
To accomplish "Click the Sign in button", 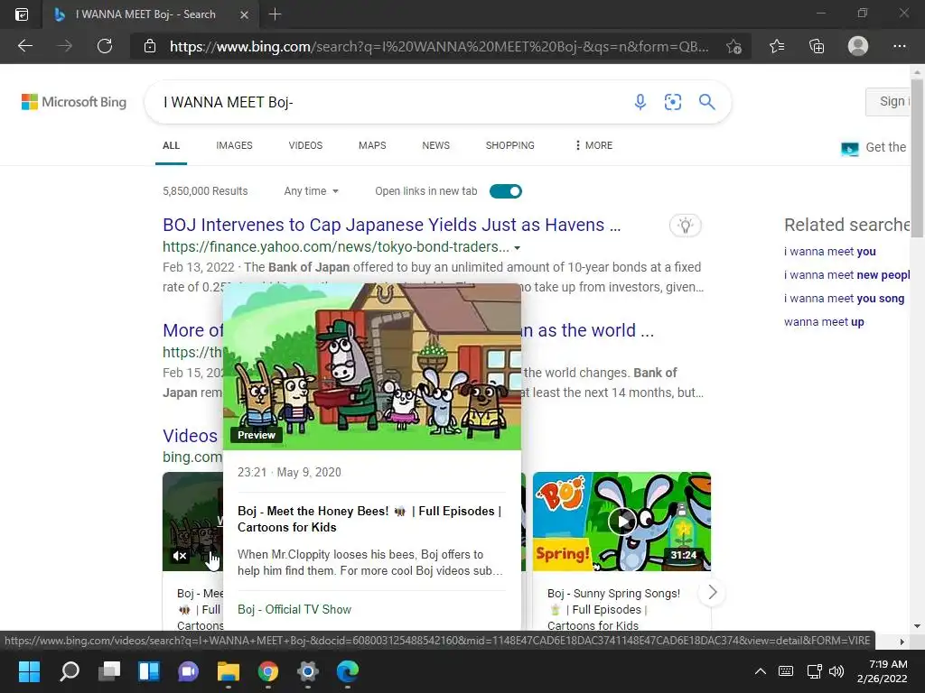I will pyautogui.click(x=889, y=101).
